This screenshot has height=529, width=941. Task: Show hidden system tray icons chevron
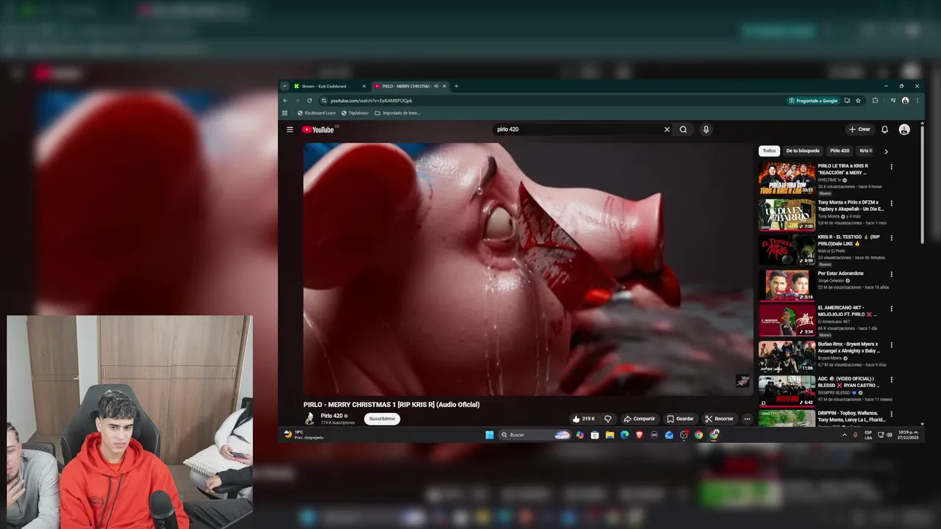click(844, 435)
